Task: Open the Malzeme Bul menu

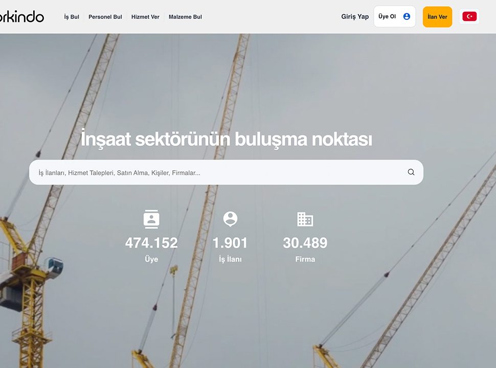Action: pyautogui.click(x=185, y=17)
